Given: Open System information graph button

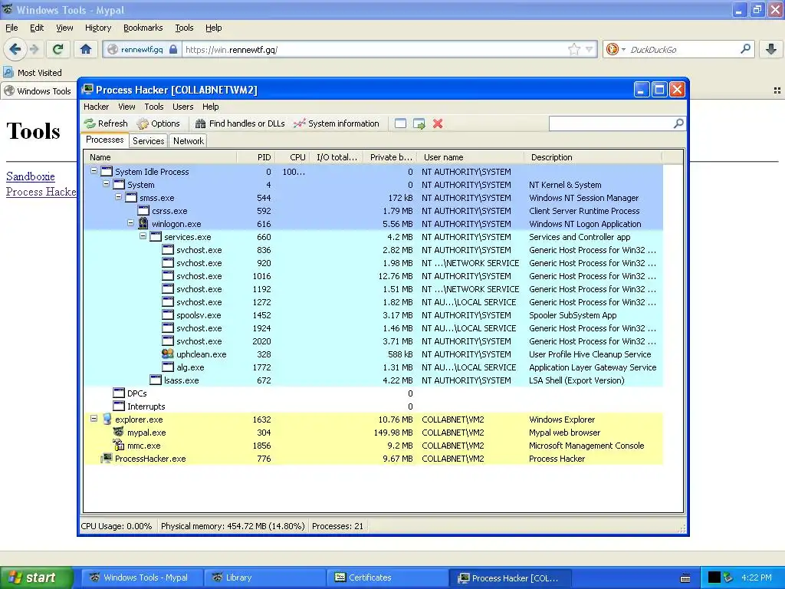Looking at the screenshot, I should pyautogui.click(x=337, y=123).
